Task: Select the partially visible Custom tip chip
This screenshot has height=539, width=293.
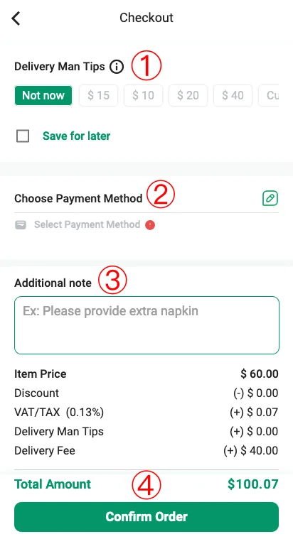Action: point(269,95)
